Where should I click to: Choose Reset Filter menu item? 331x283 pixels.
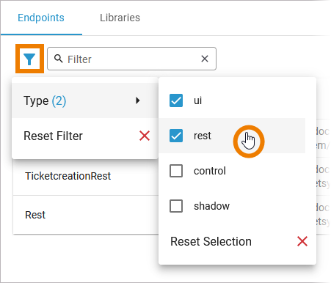[x=85, y=136]
